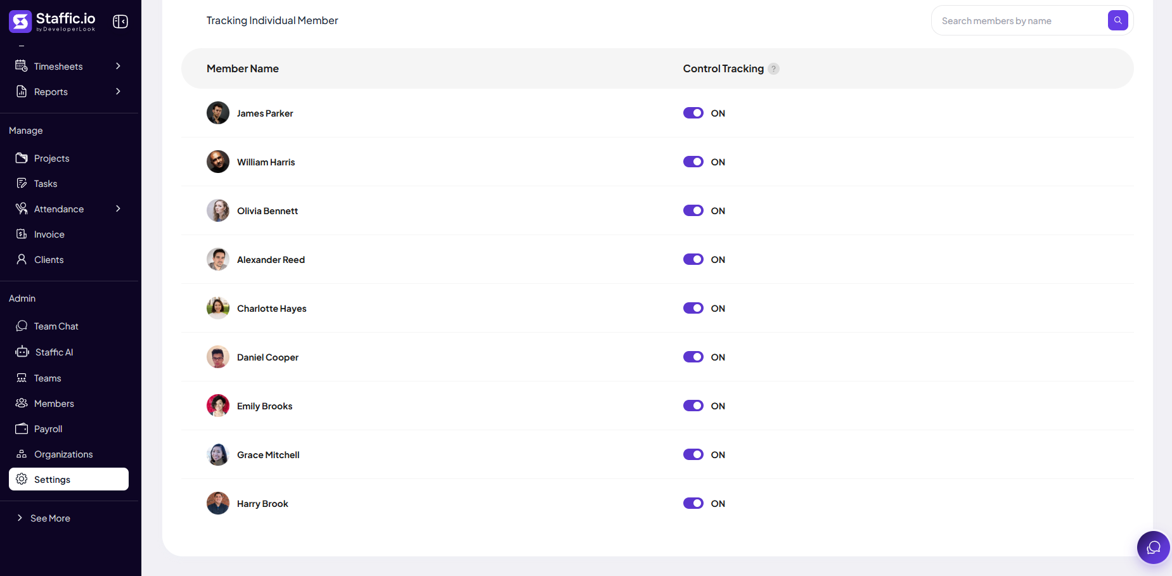1172x576 pixels.
Task: Click the Reports document icon
Action: pos(22,91)
